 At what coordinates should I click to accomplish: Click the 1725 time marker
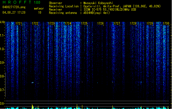(84, 23)
